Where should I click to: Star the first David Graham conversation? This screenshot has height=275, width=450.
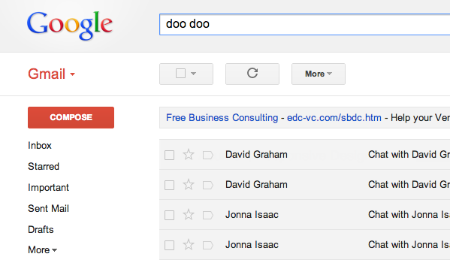pos(189,155)
